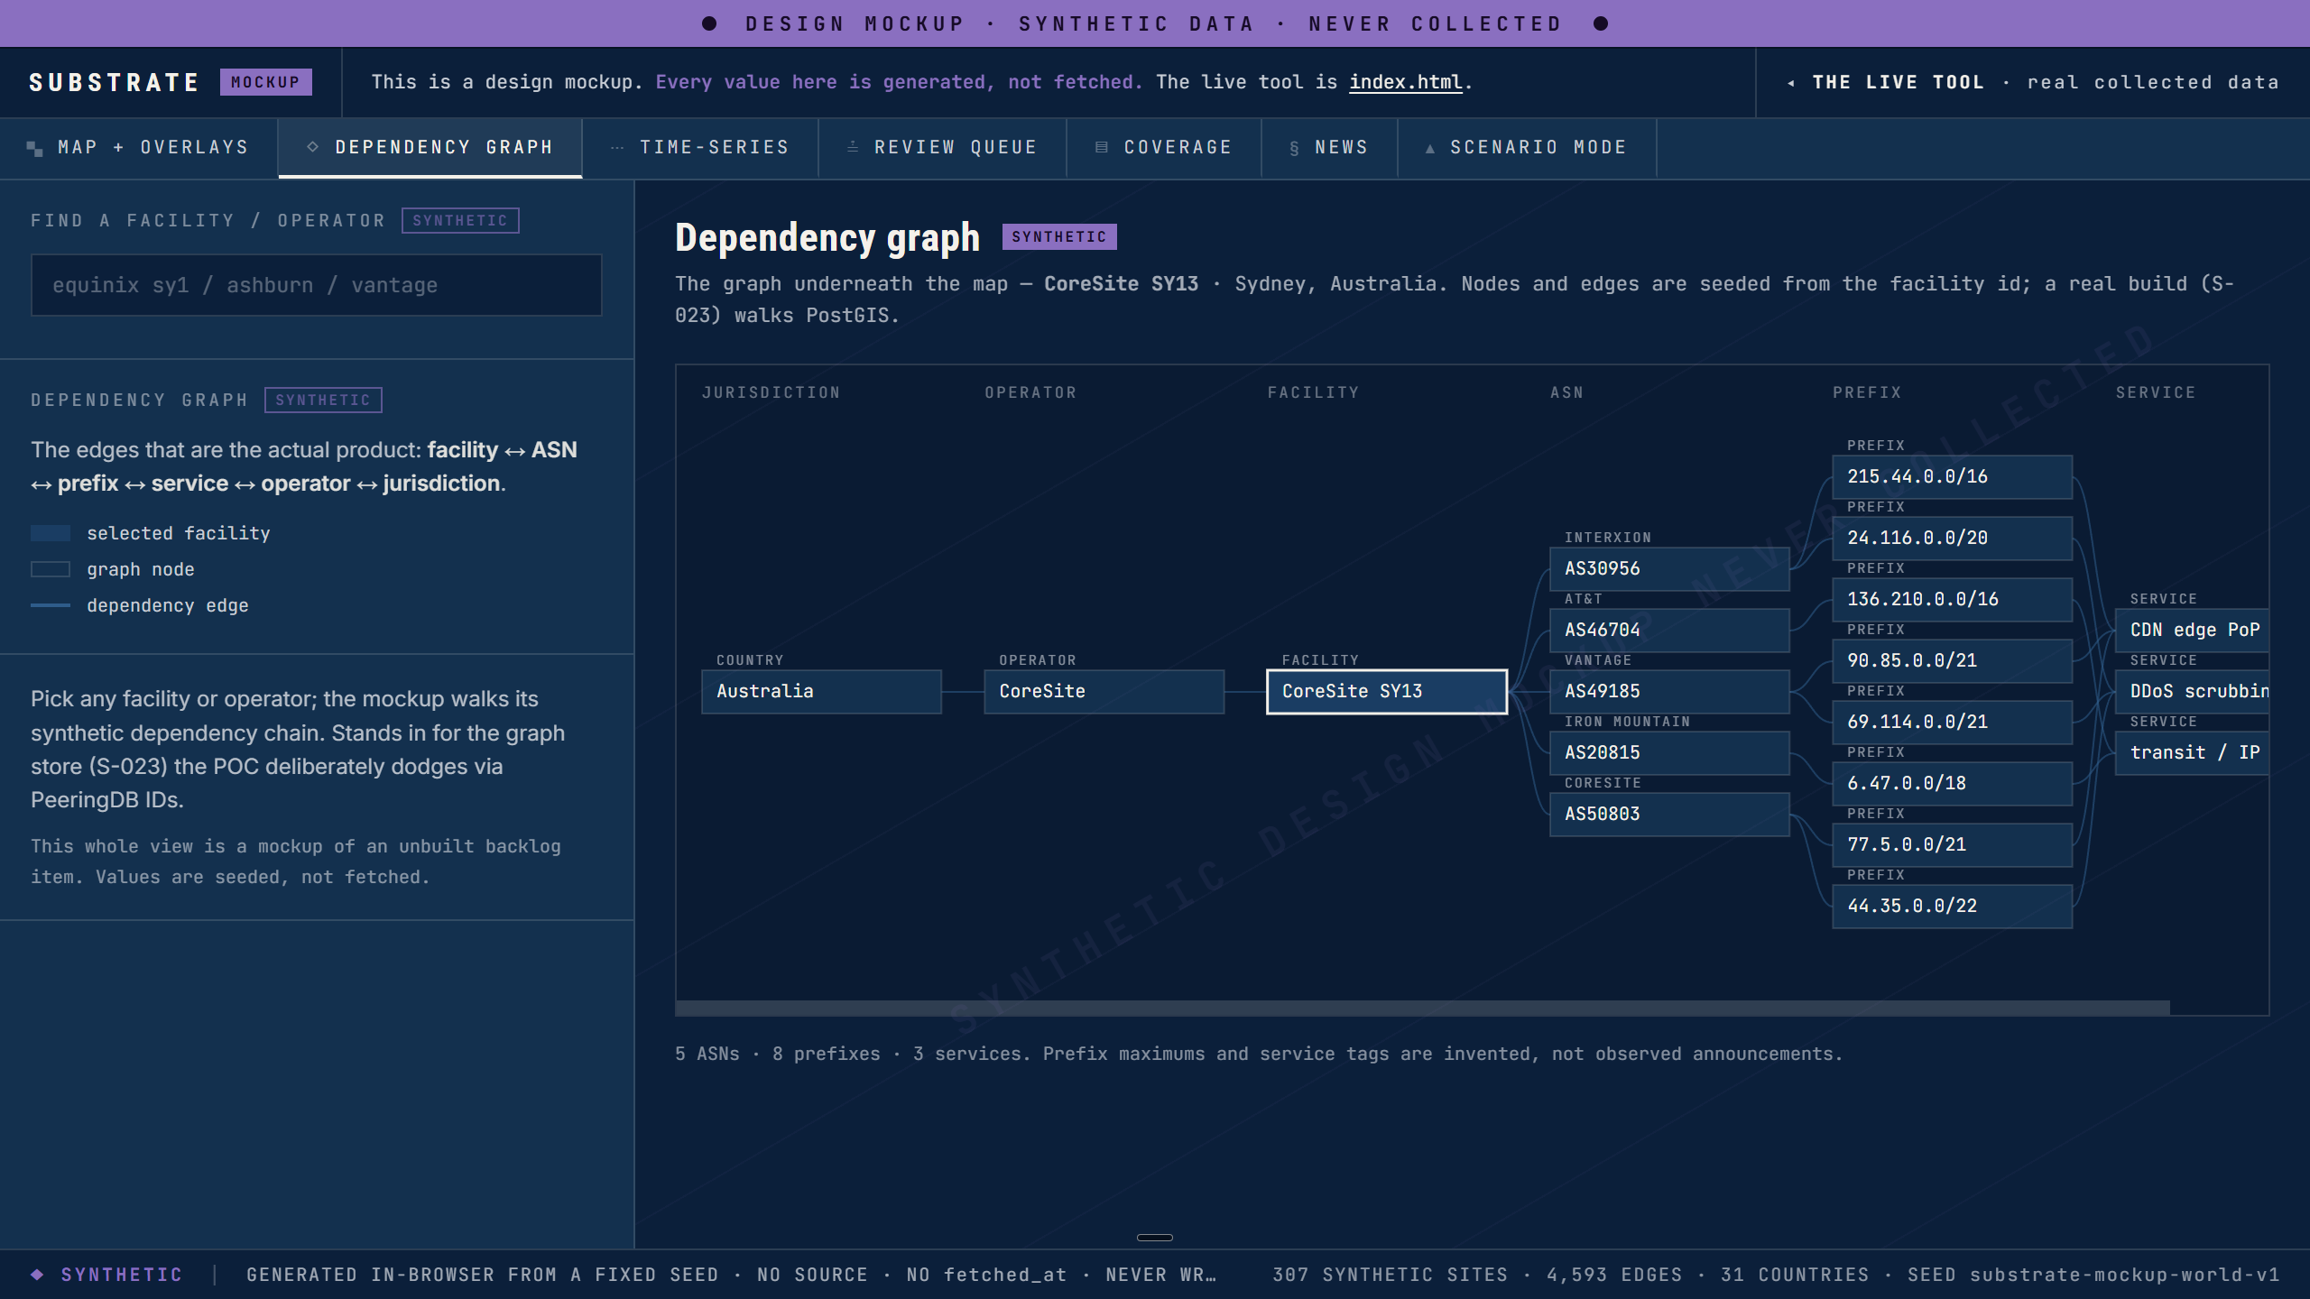Select the AS46704 AT&T node
This screenshot has width=2310, height=1299.
point(1670,631)
